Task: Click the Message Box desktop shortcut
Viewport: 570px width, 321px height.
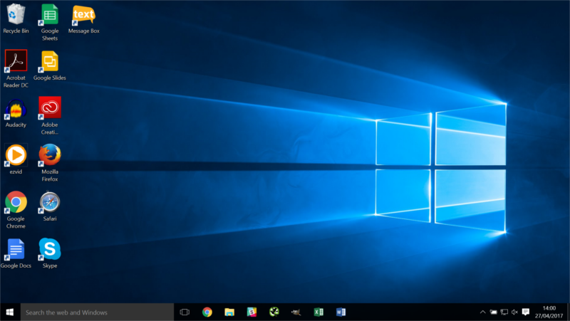Action: pos(83,15)
